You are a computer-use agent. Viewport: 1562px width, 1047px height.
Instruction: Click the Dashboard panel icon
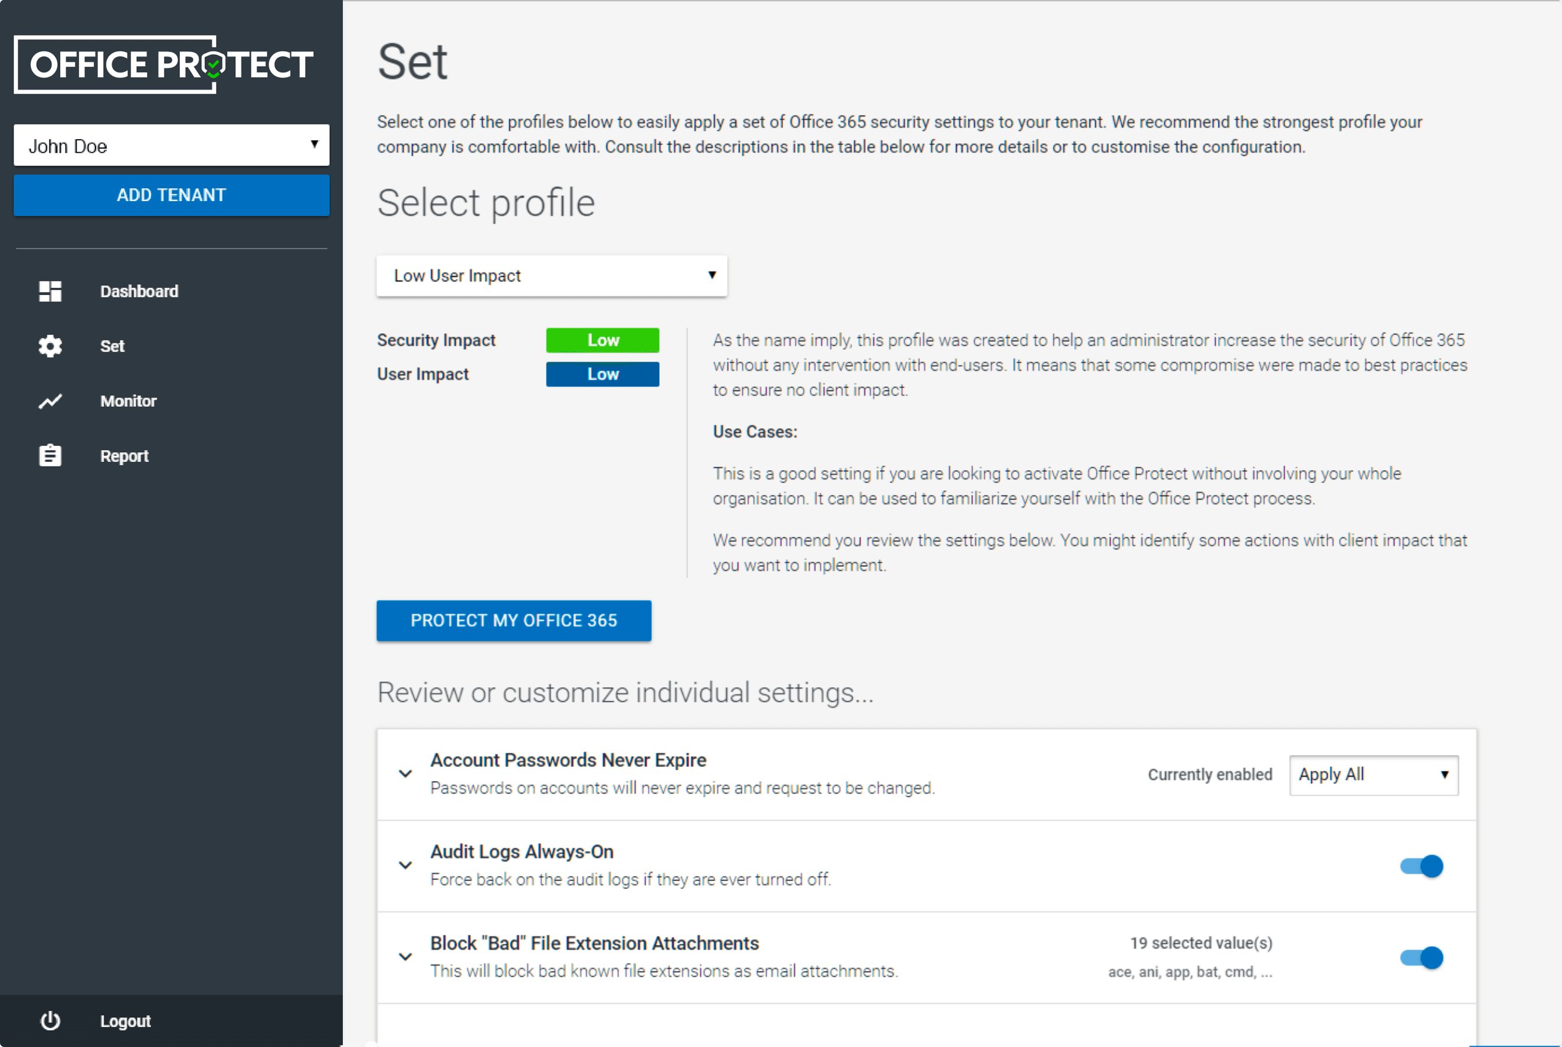50,290
